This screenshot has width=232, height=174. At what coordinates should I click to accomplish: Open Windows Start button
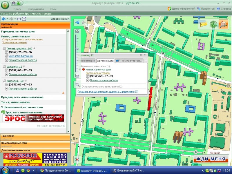(x=5, y=171)
